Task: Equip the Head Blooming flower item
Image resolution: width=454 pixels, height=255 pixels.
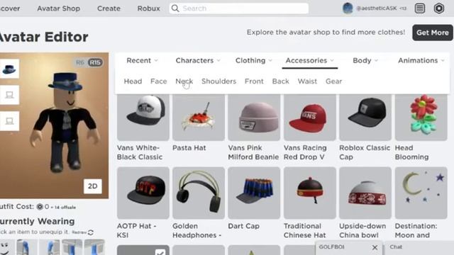Action: coord(421,117)
